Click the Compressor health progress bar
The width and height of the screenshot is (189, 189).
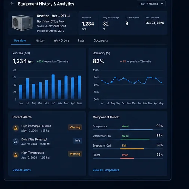click(128, 130)
